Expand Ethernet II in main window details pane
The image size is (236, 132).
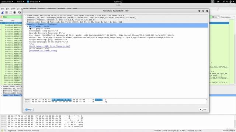pos(1,89)
